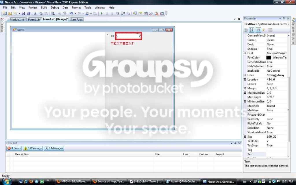The width and height of the screenshot is (296, 185).
Task: Switch Properties to Categorized view
Action: tap(246, 30)
